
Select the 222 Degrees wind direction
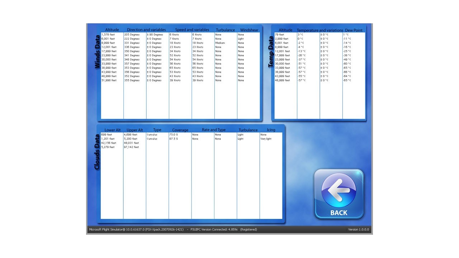coord(132,39)
